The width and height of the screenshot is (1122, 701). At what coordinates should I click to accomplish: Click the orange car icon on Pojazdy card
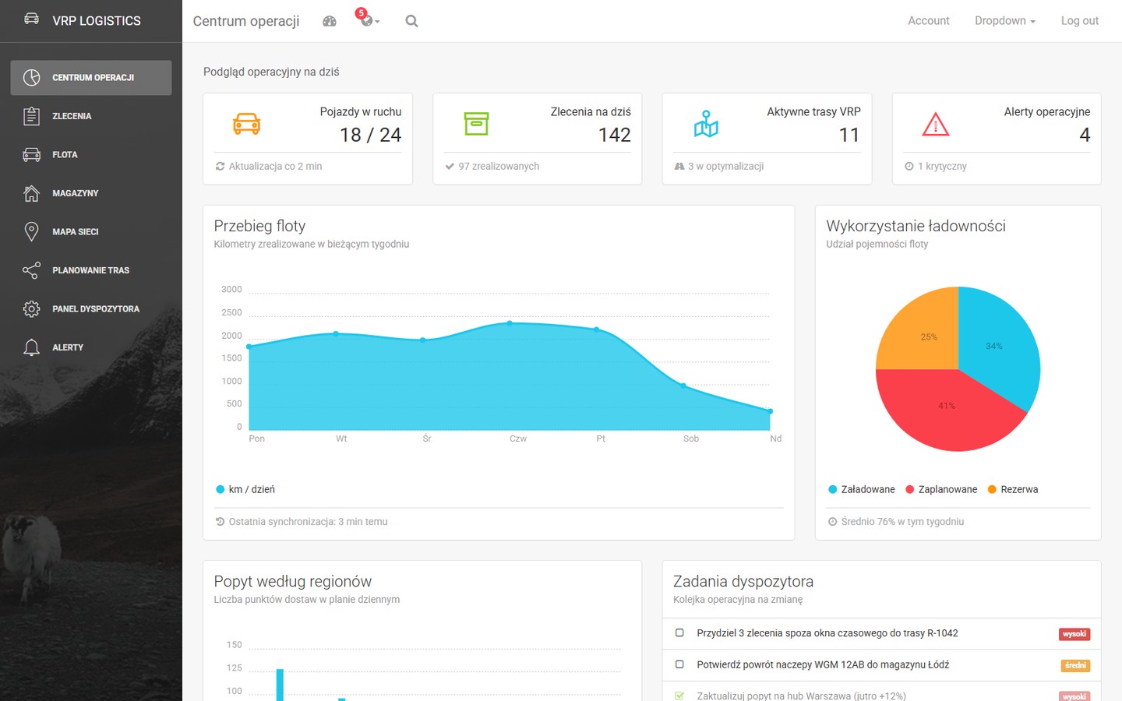246,124
